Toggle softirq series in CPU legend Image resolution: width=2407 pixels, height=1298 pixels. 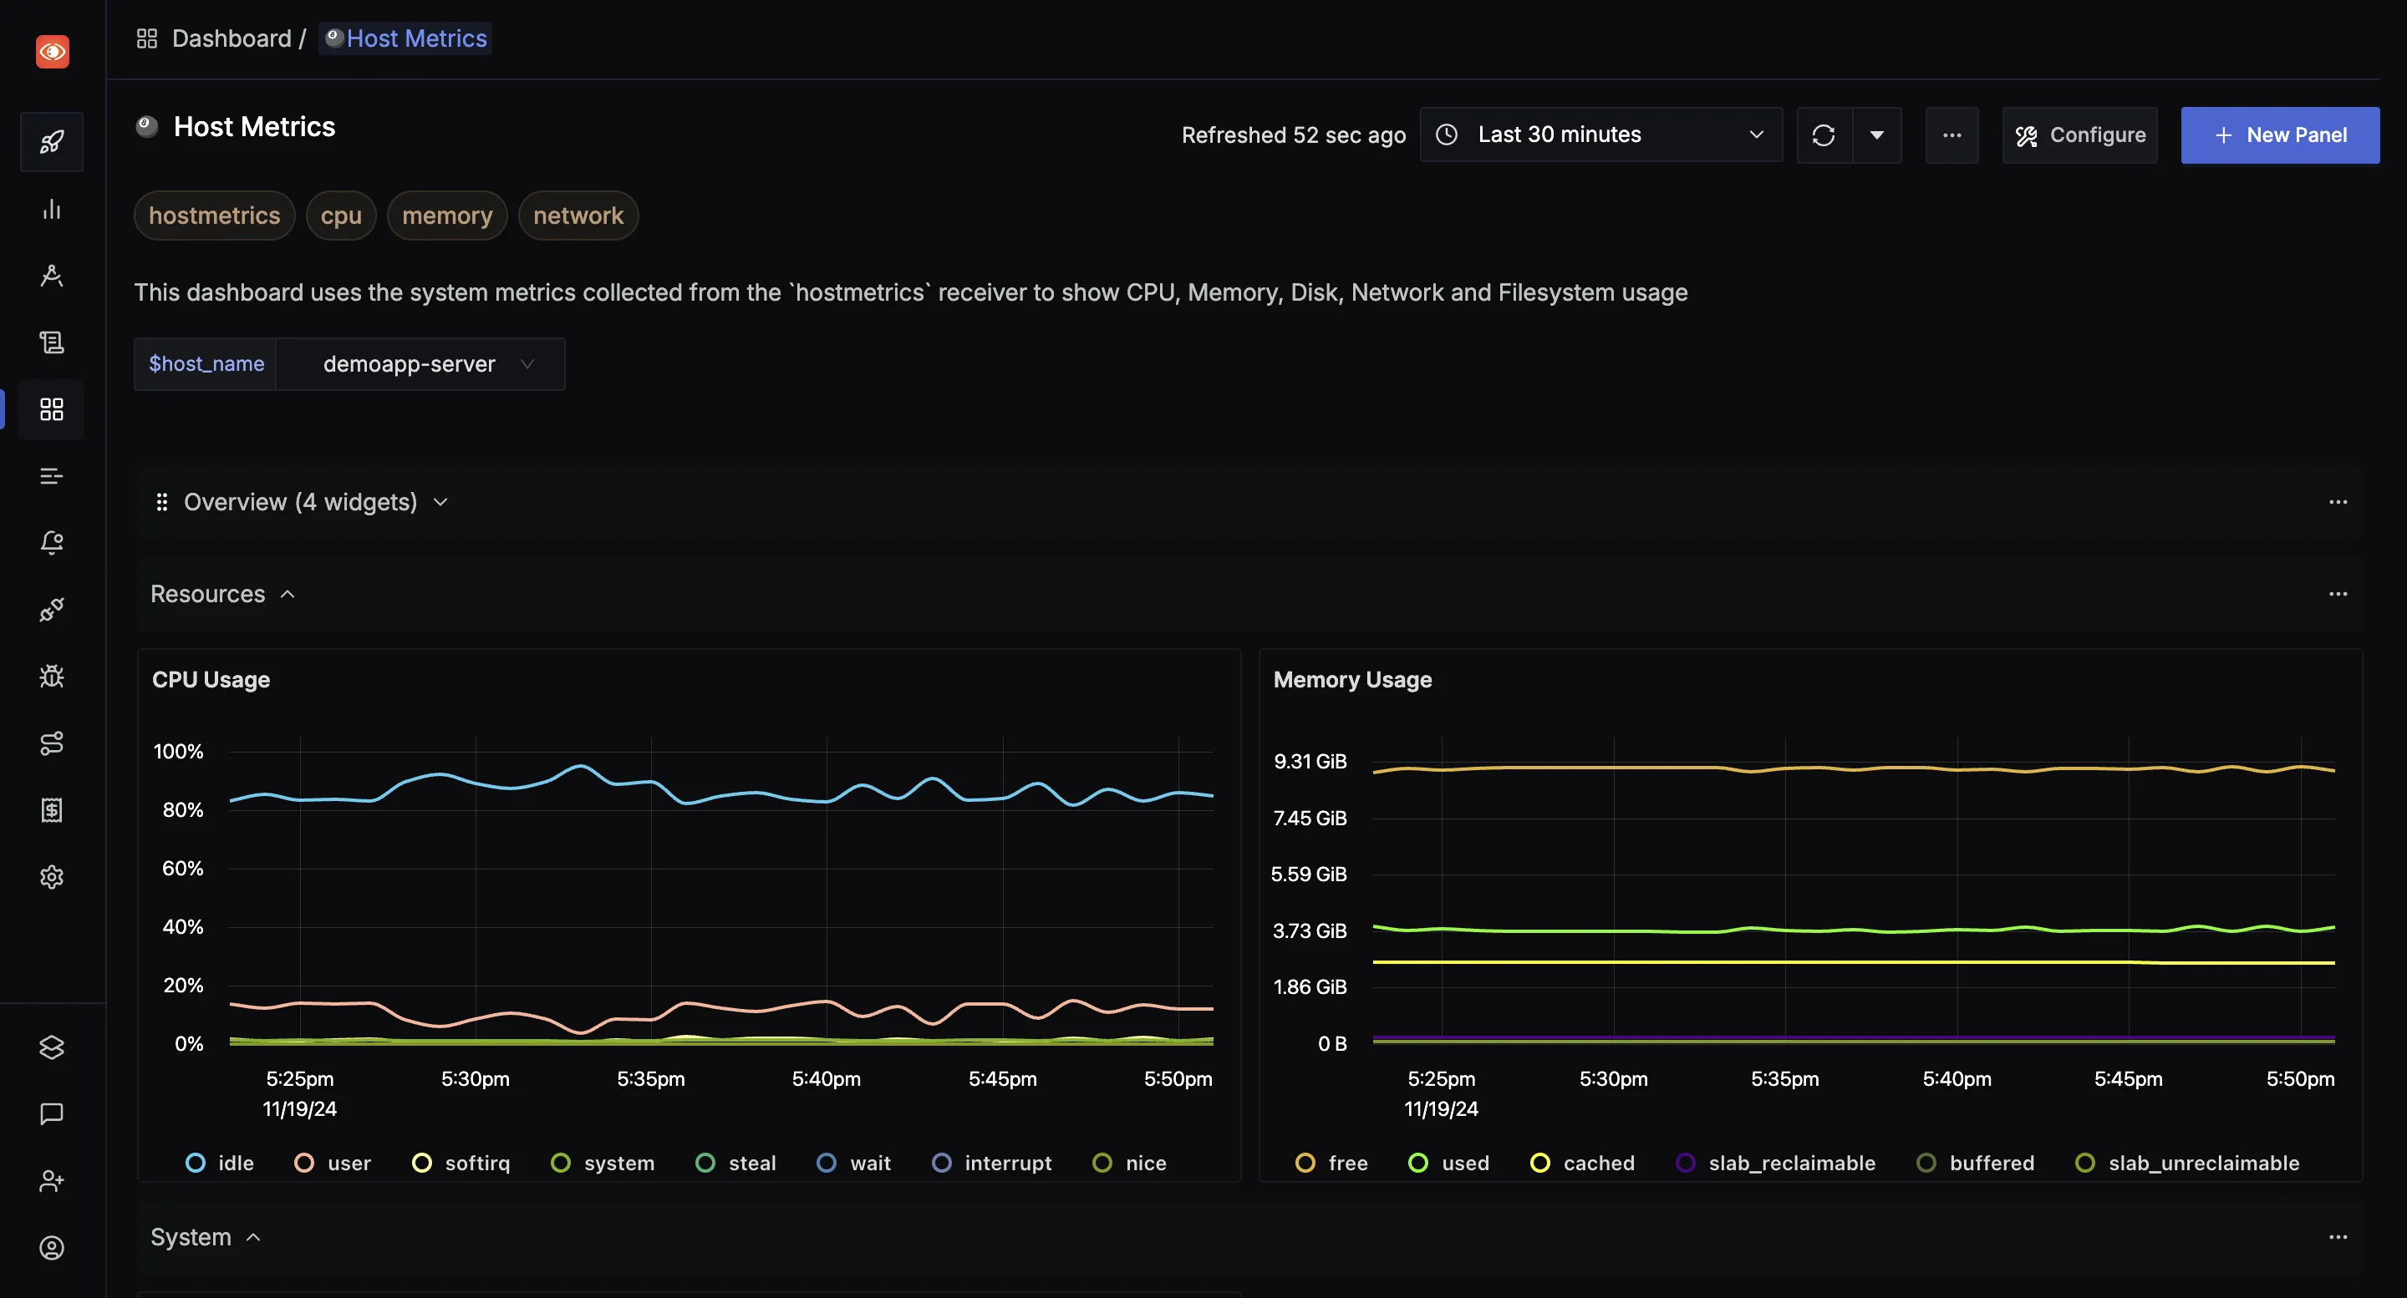[x=461, y=1164]
